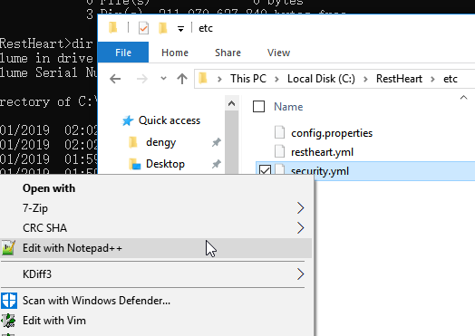Go up one folder level arrow
The image size is (475, 336).
182,79
